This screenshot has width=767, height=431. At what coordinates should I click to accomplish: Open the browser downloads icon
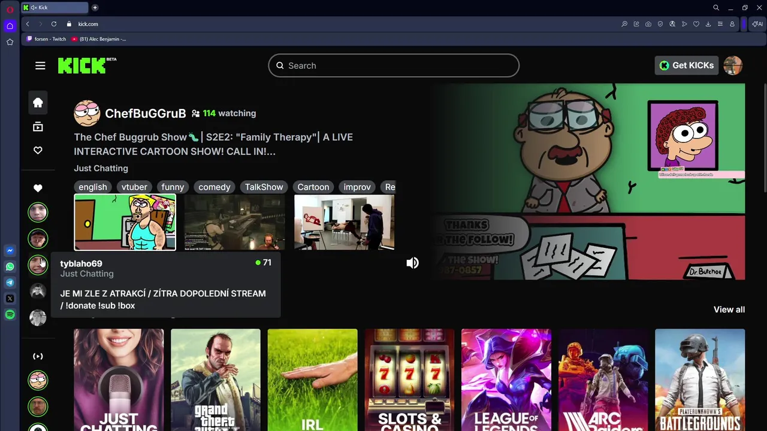tap(708, 24)
